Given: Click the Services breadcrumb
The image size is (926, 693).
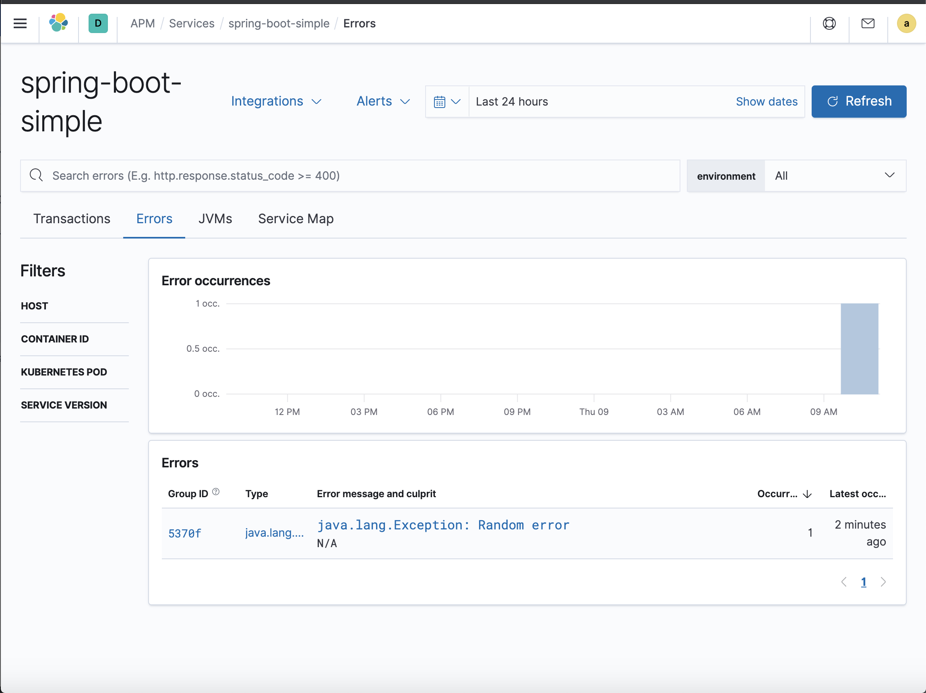Looking at the screenshot, I should (192, 23).
